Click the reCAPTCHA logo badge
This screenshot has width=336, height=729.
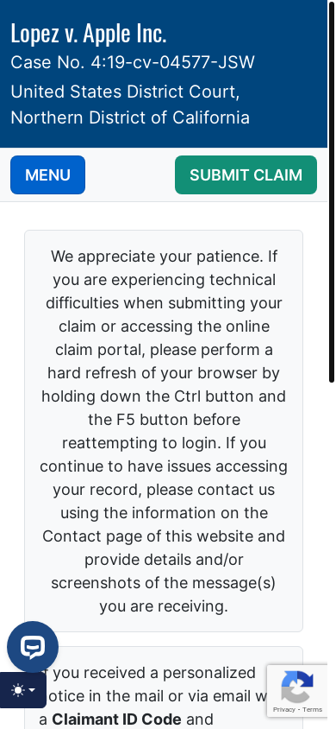tap(297, 687)
